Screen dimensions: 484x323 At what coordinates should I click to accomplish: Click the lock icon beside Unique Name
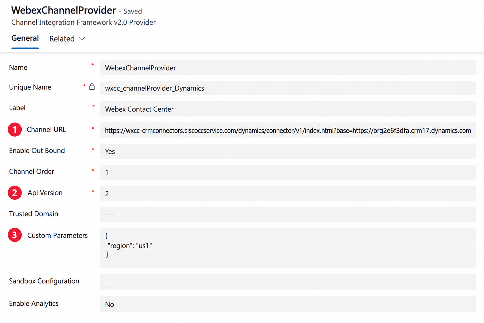point(92,87)
